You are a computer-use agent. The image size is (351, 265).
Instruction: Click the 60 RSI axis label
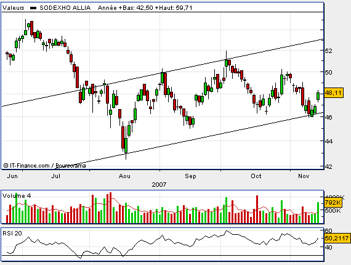[x=328, y=230]
